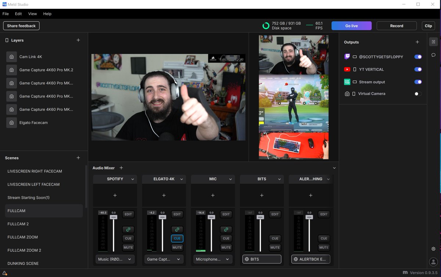Click the Record button
Screen dimensions: 441x277
tap(397, 26)
